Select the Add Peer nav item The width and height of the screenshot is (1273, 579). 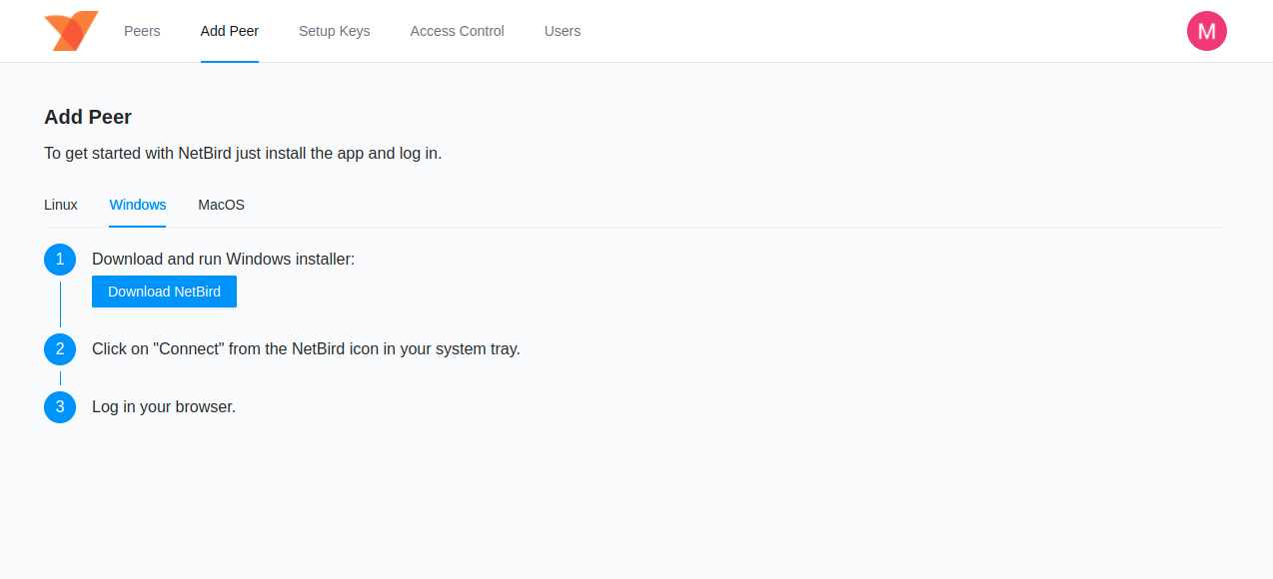(230, 31)
